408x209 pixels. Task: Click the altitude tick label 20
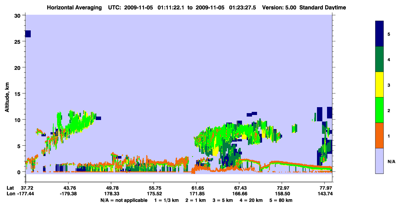click(x=18, y=67)
